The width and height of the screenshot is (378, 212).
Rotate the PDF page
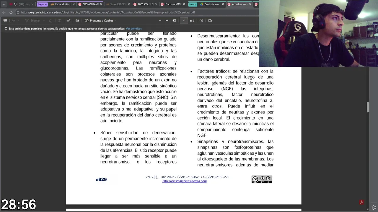pyautogui.click(x=201, y=21)
